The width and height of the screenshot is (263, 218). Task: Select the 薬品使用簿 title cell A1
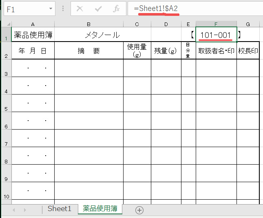(33, 35)
